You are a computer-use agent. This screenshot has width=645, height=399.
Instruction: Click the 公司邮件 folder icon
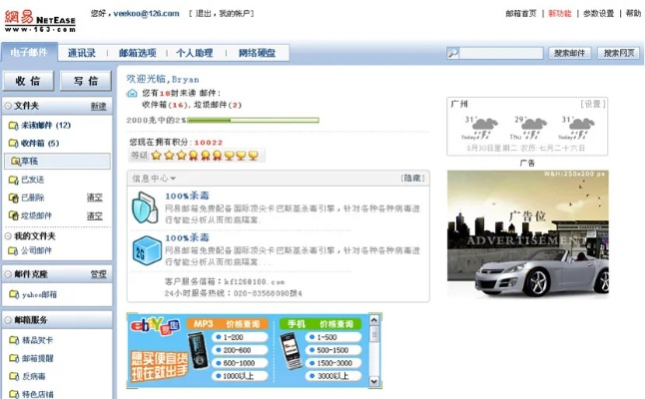pos(13,250)
